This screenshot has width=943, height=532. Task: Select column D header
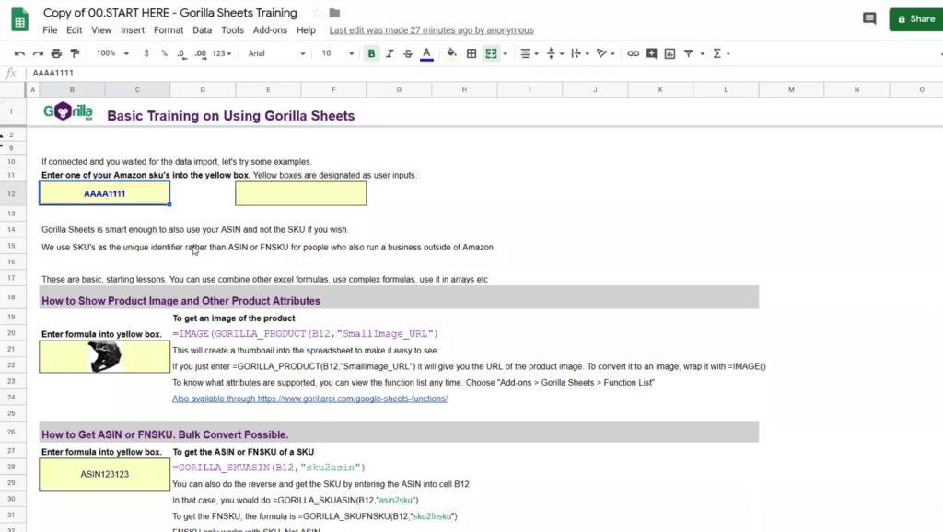[203, 89]
